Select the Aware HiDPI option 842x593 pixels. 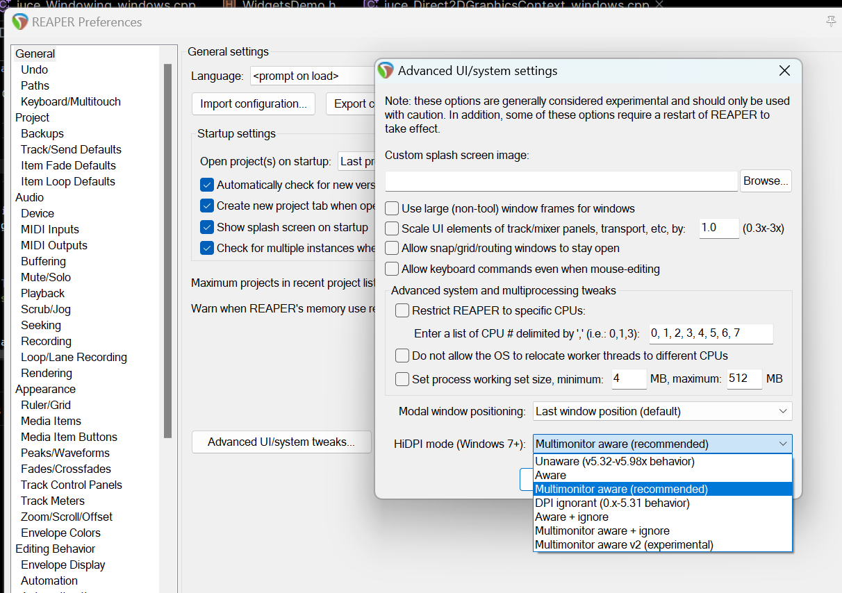(663, 475)
